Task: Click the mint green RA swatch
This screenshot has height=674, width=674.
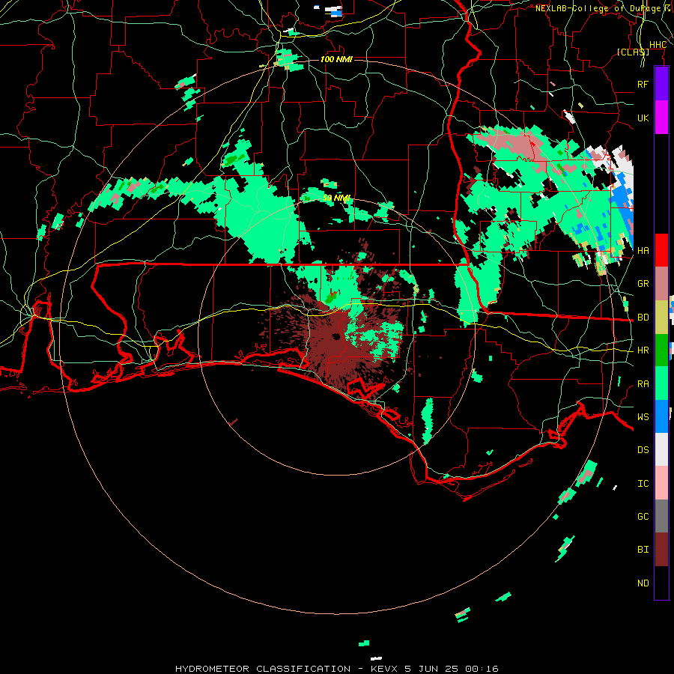Action: click(661, 383)
